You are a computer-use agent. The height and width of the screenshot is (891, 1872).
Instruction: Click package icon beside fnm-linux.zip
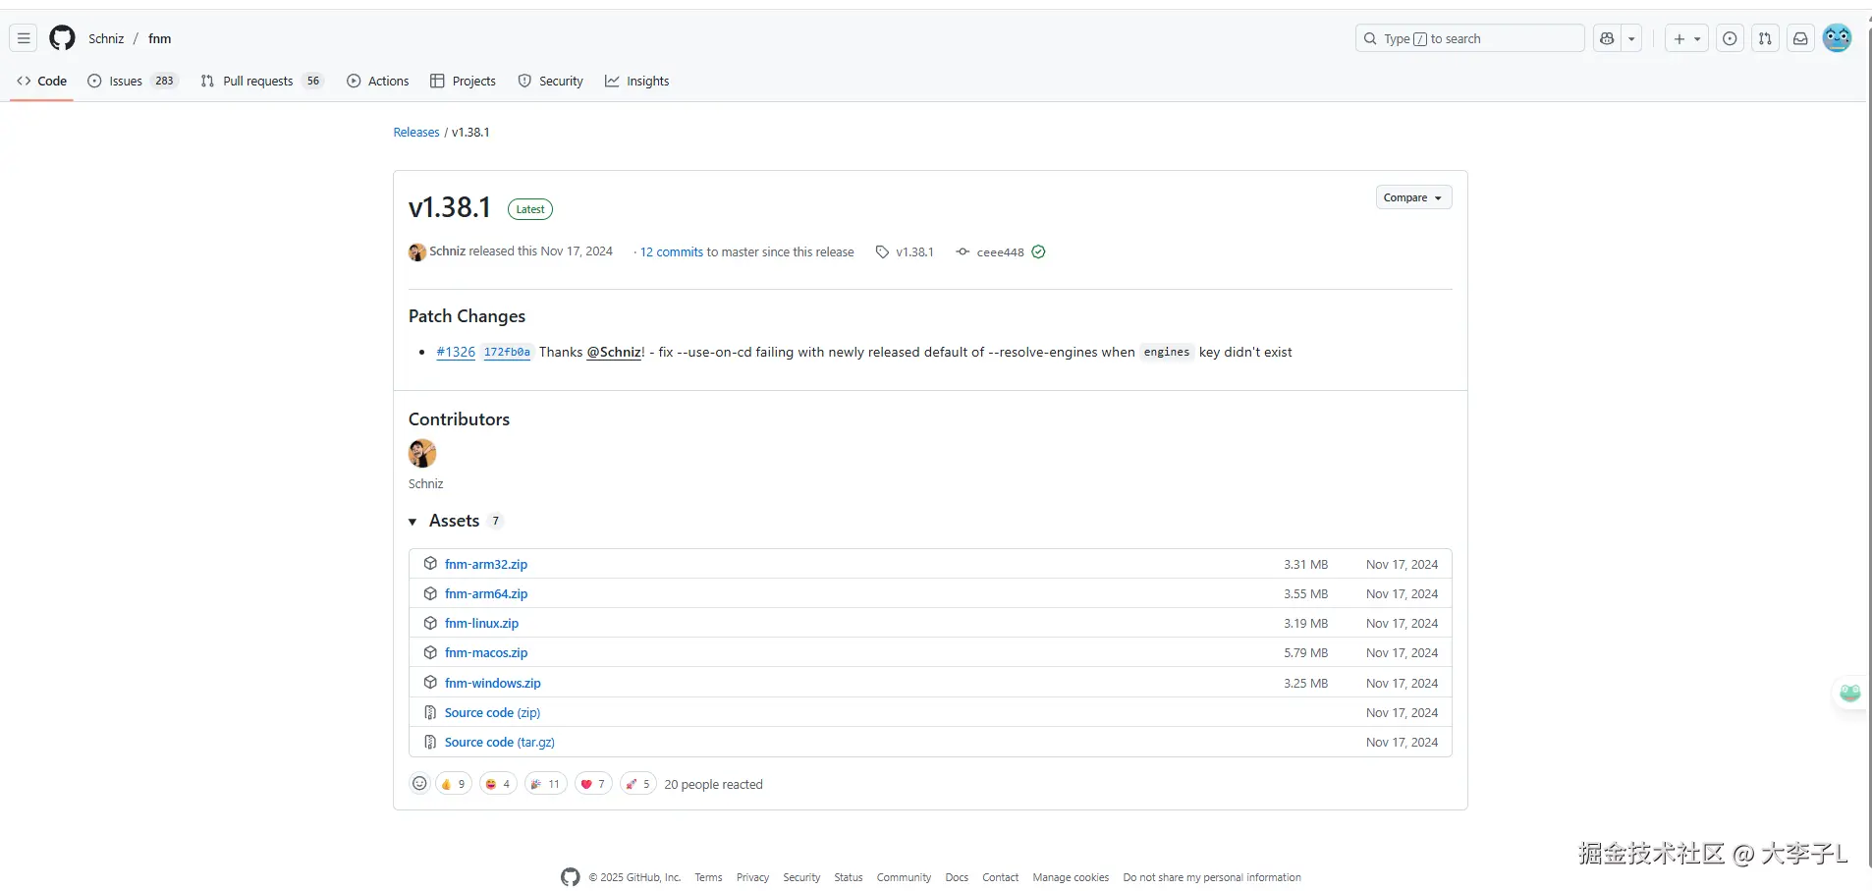point(430,623)
